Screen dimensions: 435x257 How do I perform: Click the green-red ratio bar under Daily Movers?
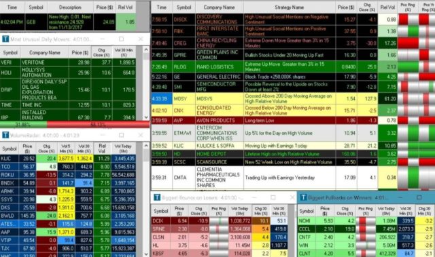coord(75,125)
